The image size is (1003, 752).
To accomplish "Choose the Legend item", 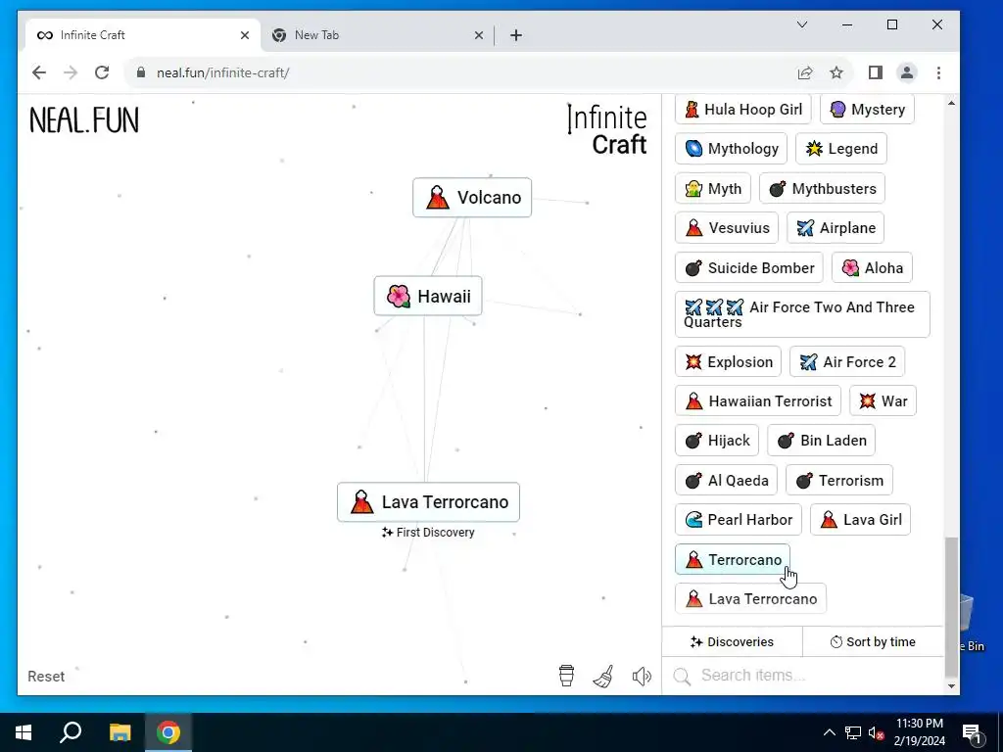I will (x=841, y=149).
